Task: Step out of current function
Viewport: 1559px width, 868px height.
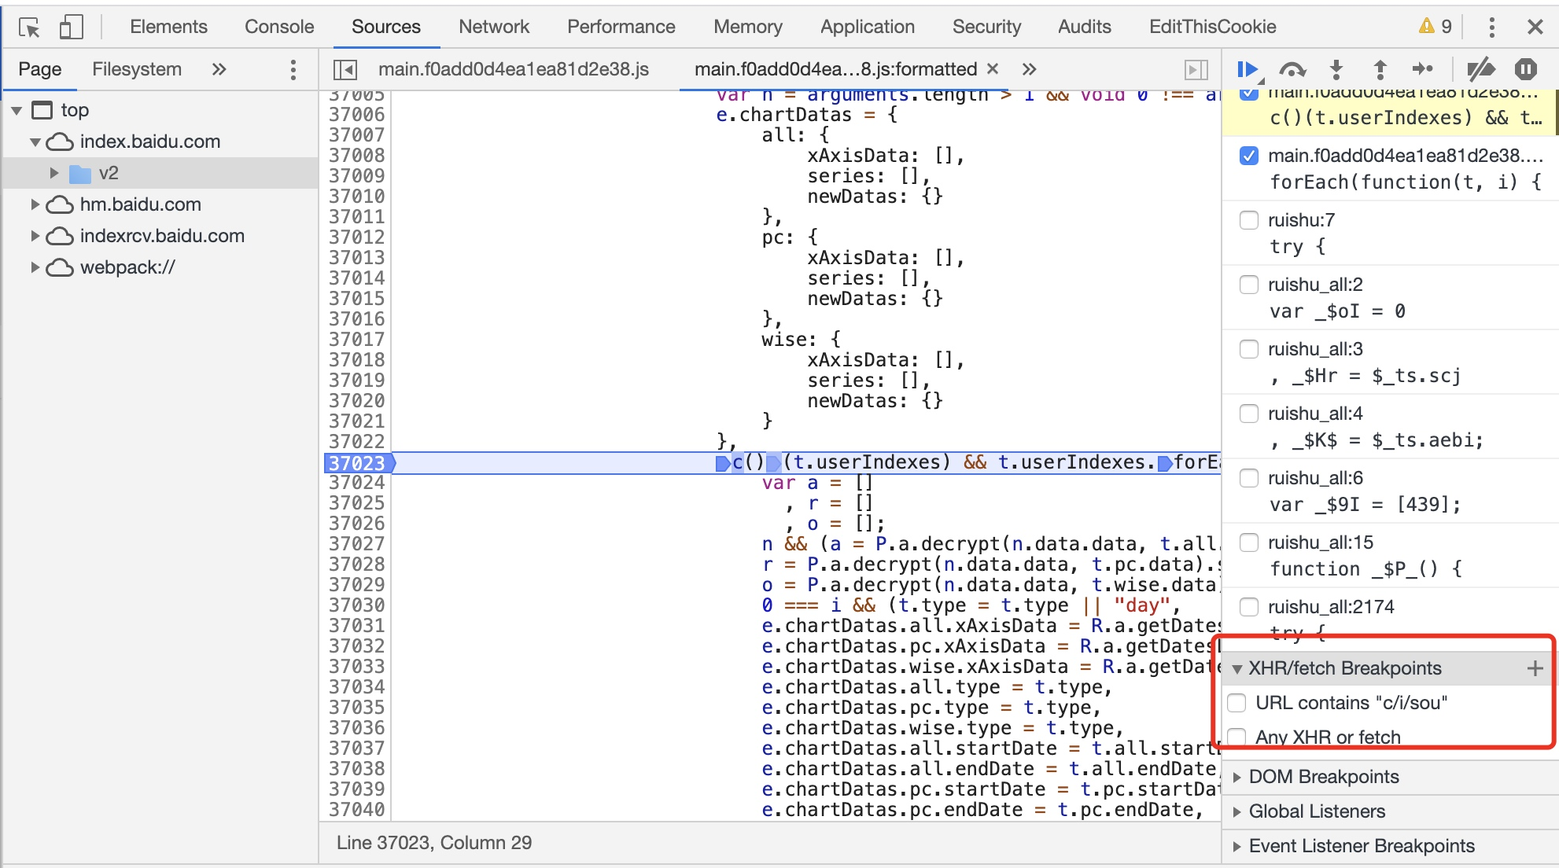Action: [x=1380, y=69]
